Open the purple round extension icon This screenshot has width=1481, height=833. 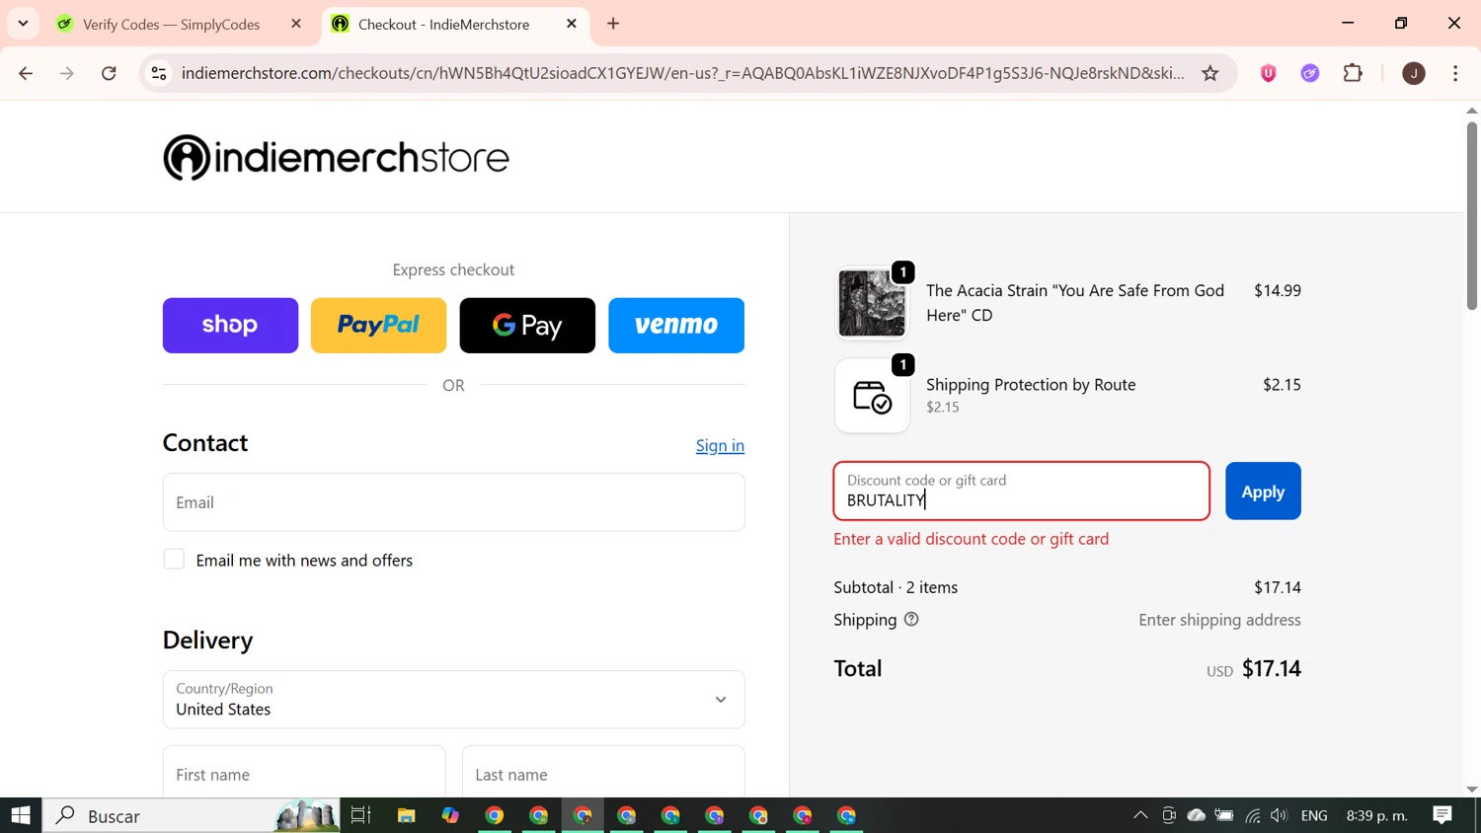(1310, 73)
